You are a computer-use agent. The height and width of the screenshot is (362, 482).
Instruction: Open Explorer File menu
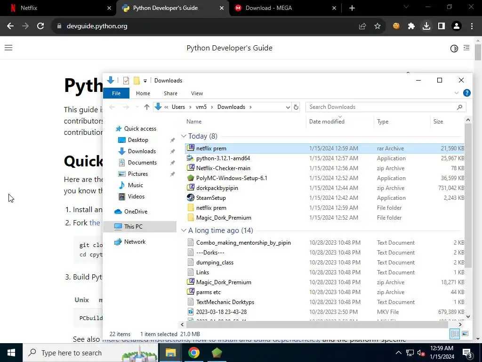[x=116, y=93]
